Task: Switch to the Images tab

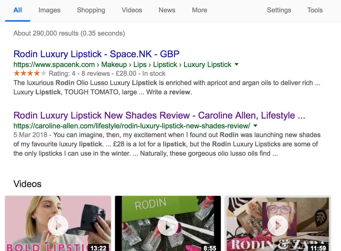Action: [49, 10]
